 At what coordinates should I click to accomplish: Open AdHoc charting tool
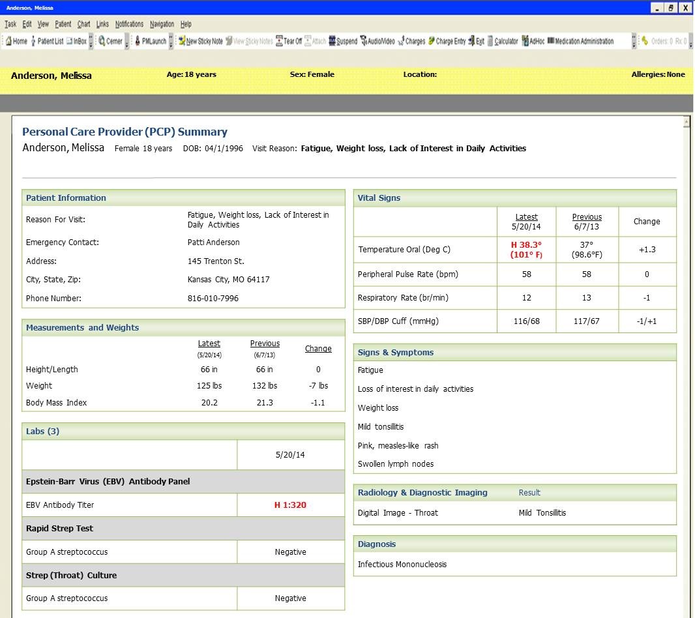[x=533, y=41]
